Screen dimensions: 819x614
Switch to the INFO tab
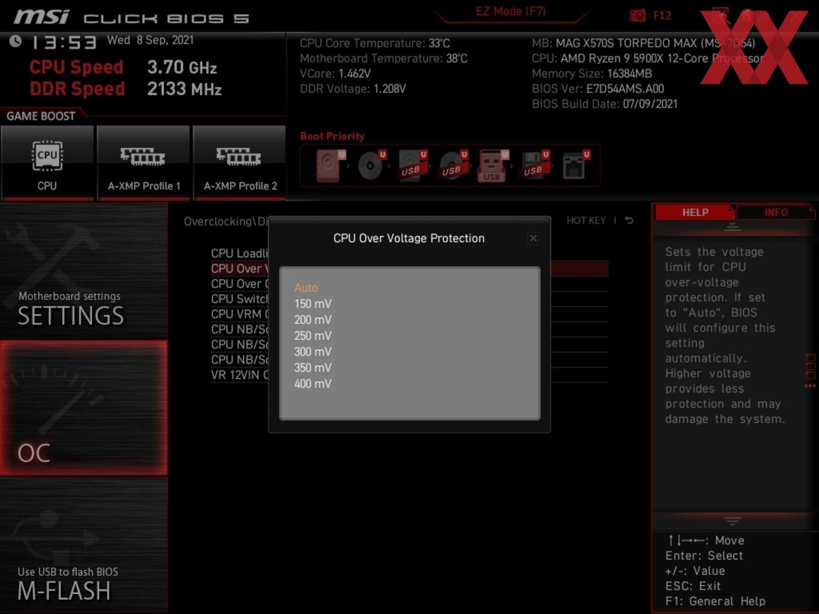776,212
